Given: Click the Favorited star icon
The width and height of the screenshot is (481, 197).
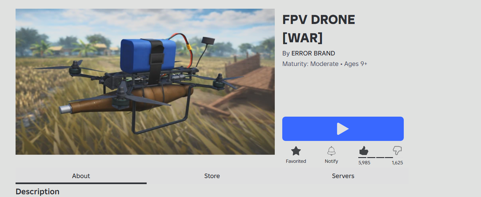Looking at the screenshot, I should [x=296, y=151].
